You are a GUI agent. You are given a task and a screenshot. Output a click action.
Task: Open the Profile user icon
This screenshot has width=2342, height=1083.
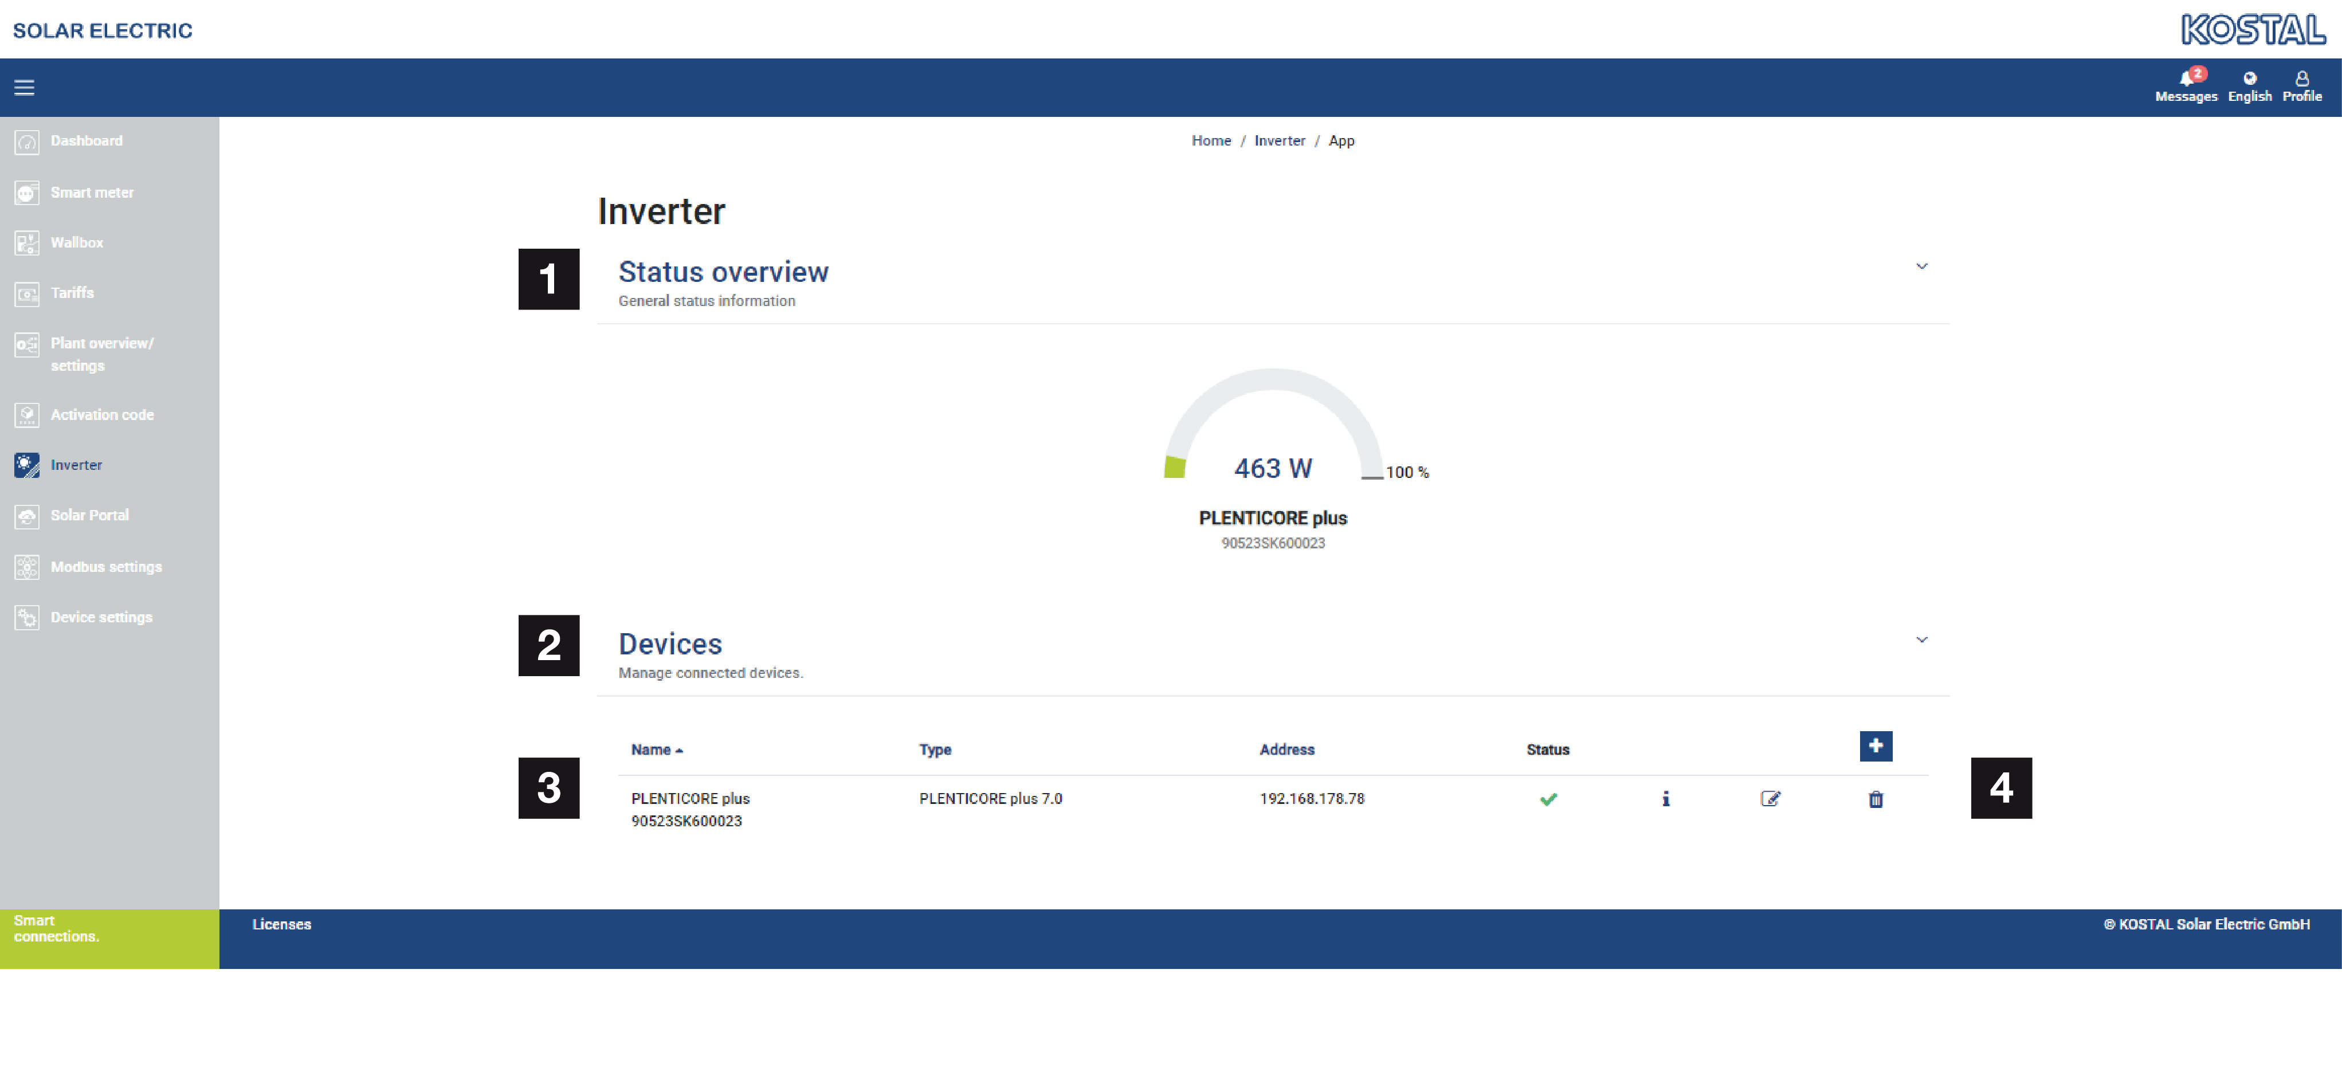(x=2301, y=78)
